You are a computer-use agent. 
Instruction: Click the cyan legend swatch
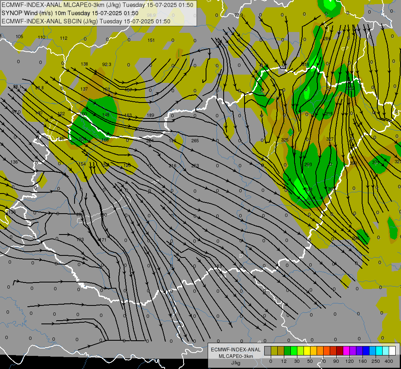[x=379, y=351]
